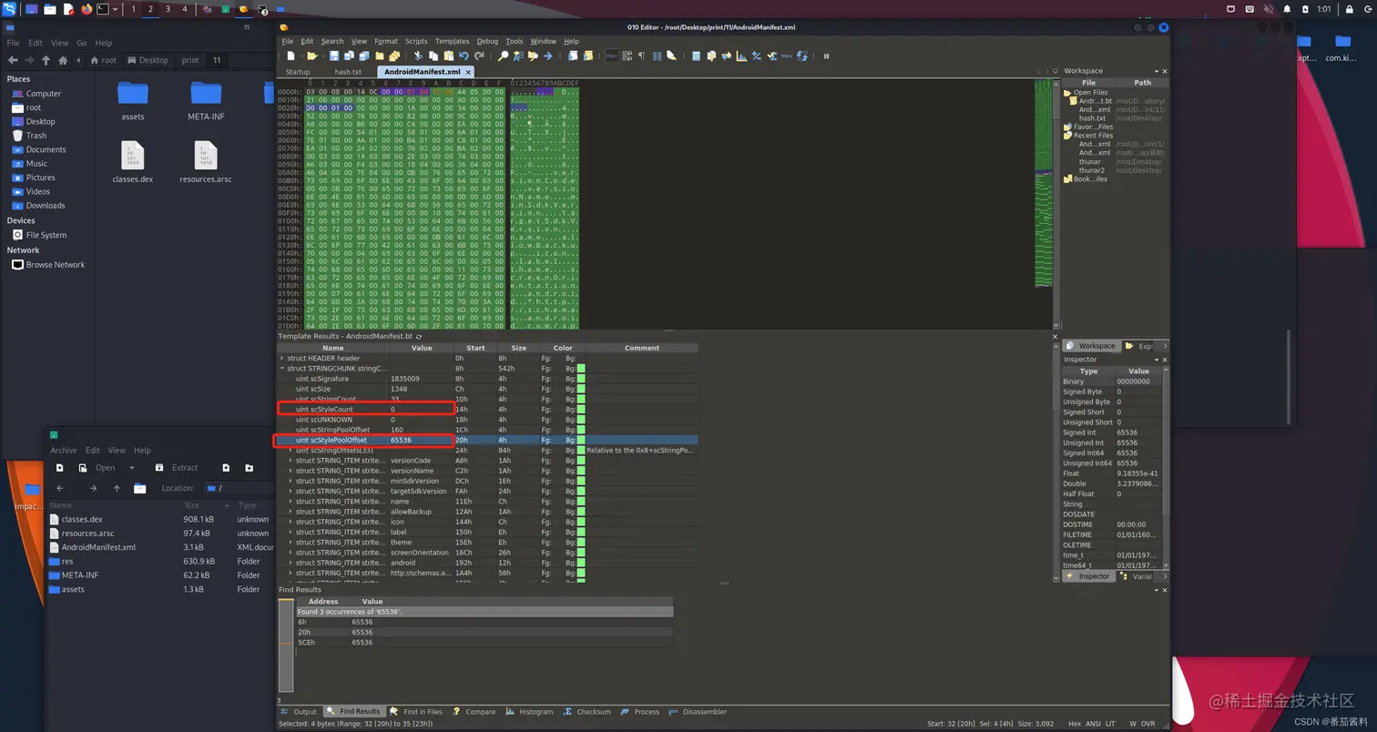Click the Calculator icon in toolbar
Image resolution: width=1377 pixels, height=732 pixels.
click(x=696, y=56)
